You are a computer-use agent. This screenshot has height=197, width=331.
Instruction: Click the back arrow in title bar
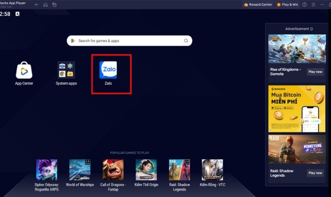coord(37,5)
